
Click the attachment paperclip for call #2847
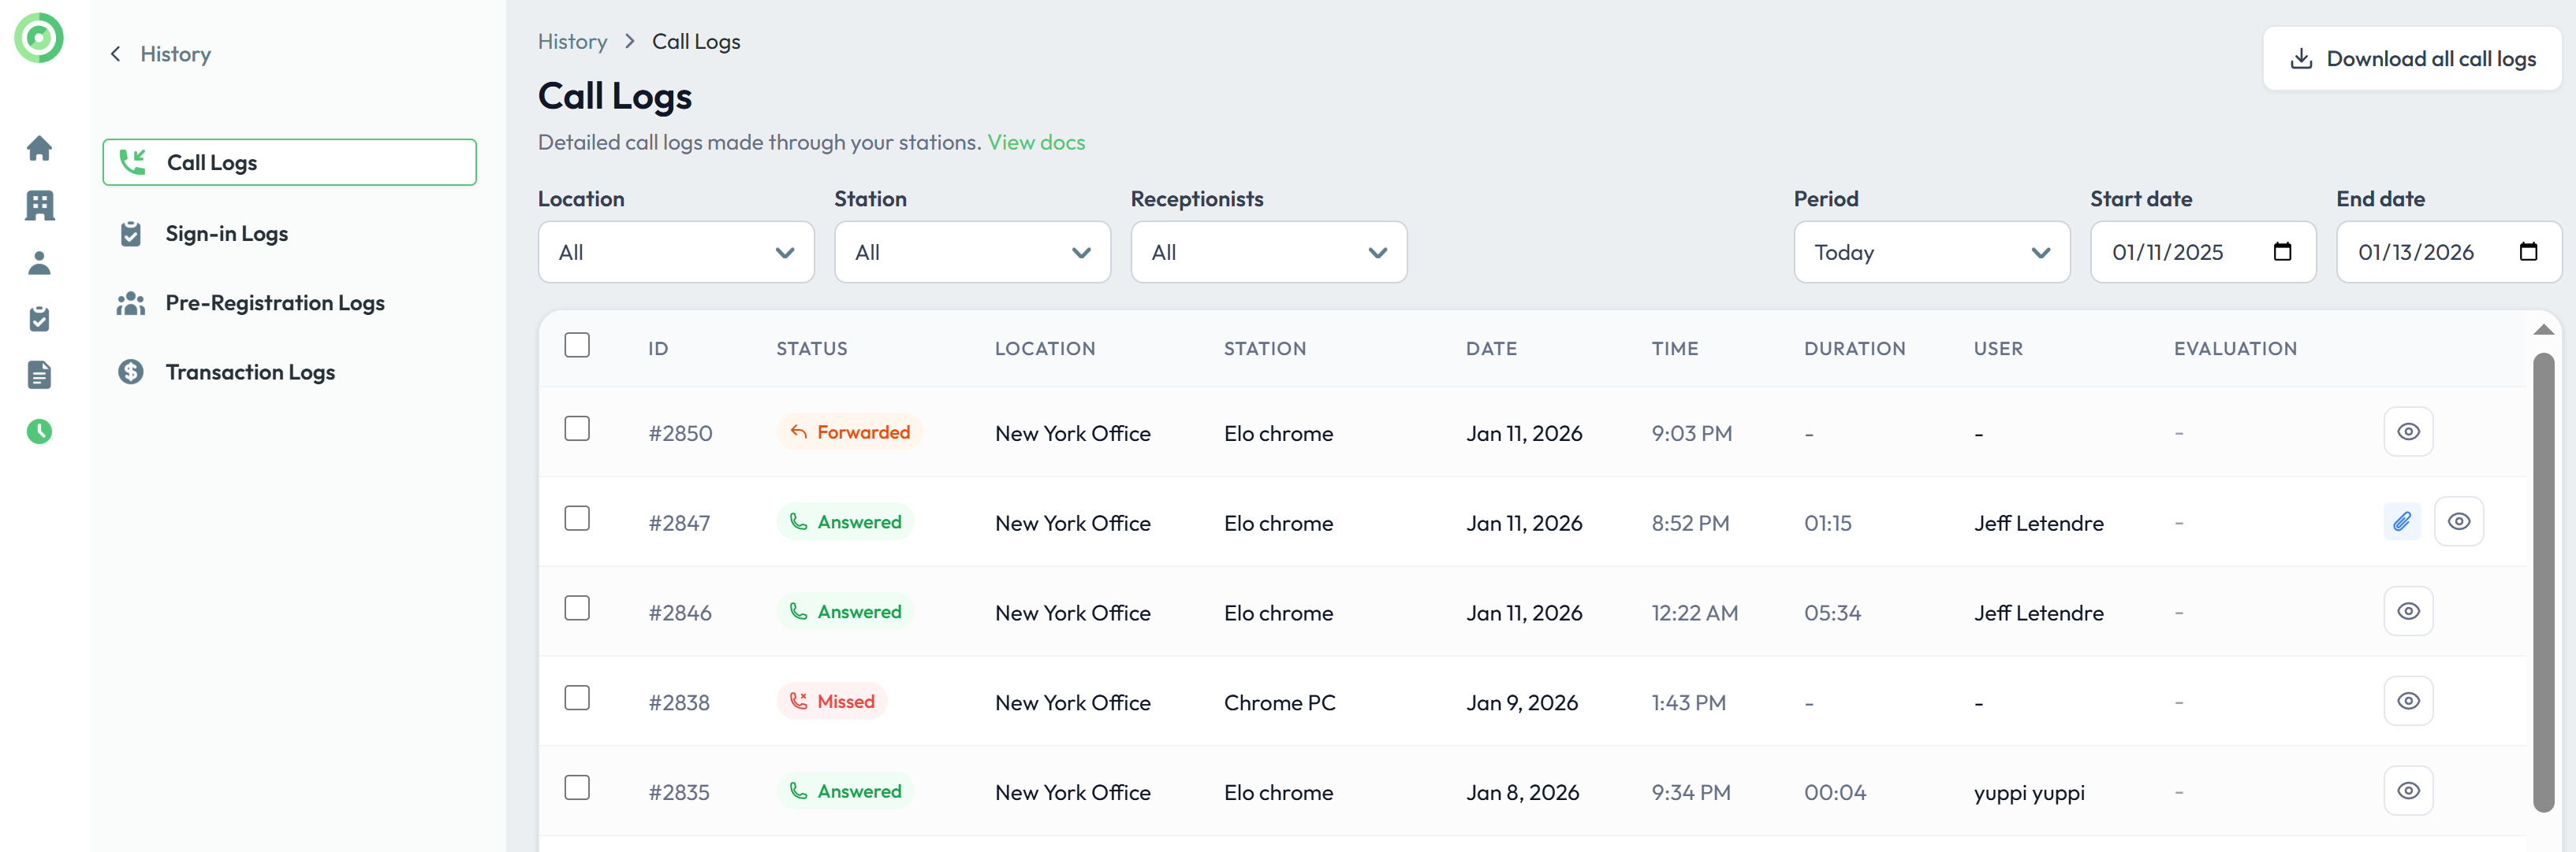coord(2401,521)
